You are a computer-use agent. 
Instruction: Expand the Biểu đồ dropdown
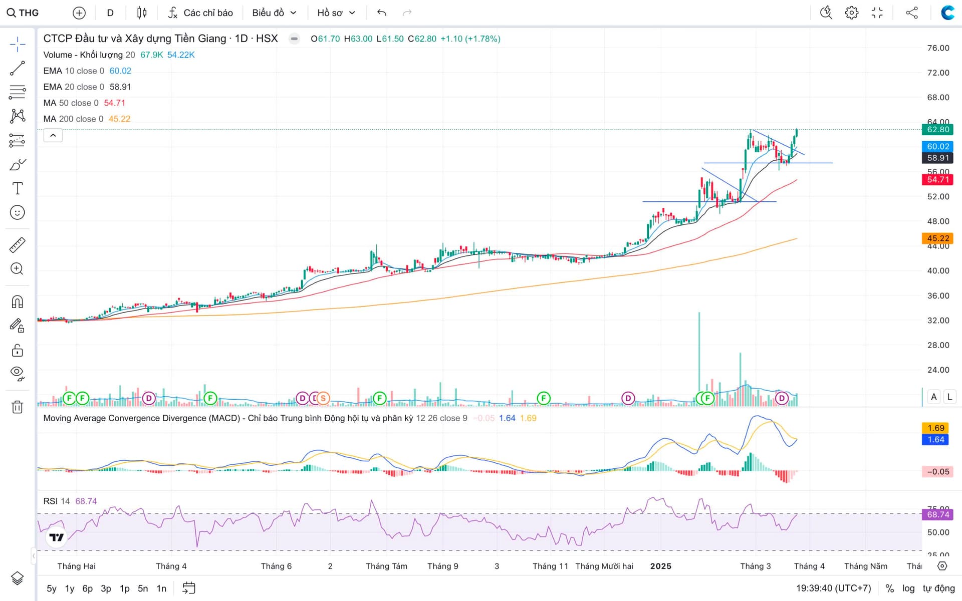pos(274,13)
